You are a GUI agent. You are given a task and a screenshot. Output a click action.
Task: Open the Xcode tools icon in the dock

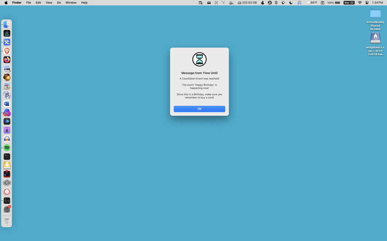7,42
